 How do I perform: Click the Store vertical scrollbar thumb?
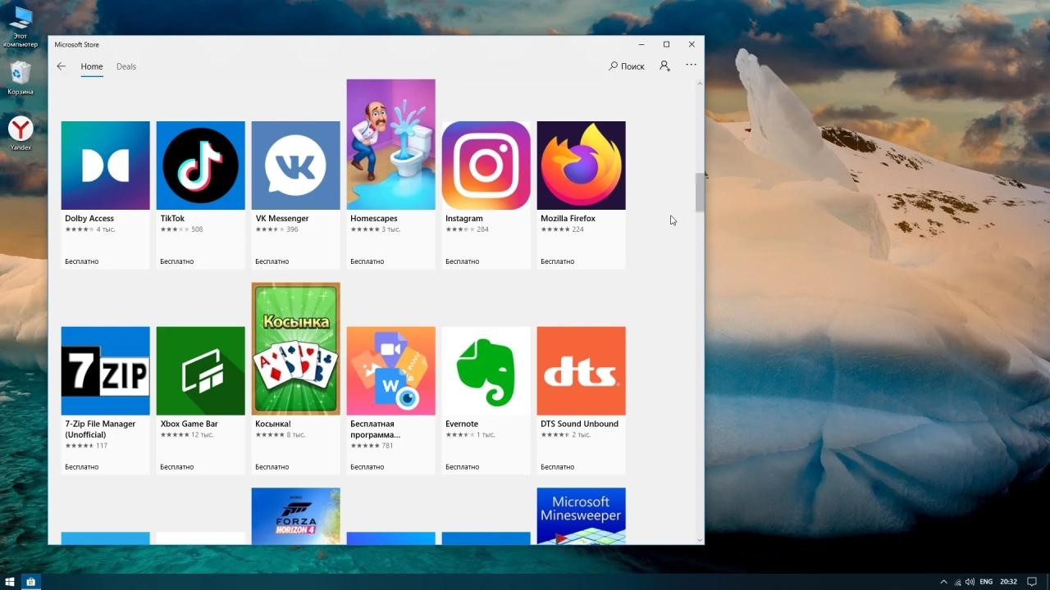[x=700, y=193]
